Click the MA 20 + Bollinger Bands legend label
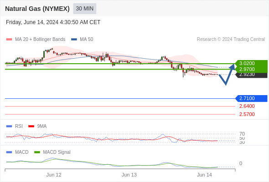 point(40,40)
